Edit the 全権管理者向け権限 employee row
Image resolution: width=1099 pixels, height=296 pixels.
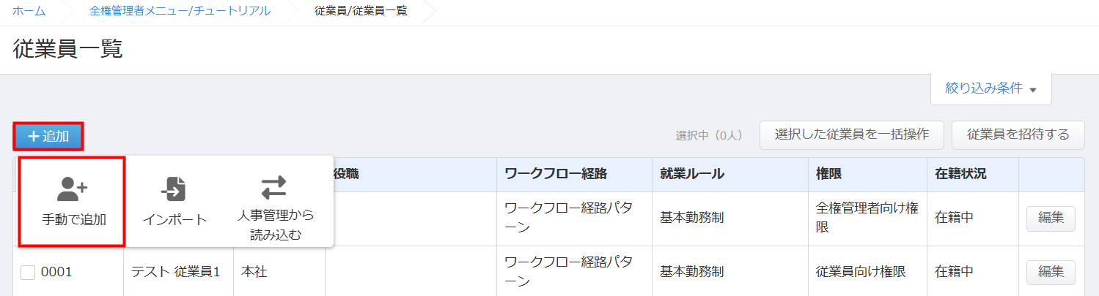pyautogui.click(x=1050, y=218)
